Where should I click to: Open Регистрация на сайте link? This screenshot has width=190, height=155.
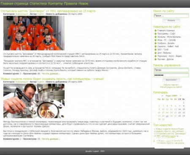171,87
